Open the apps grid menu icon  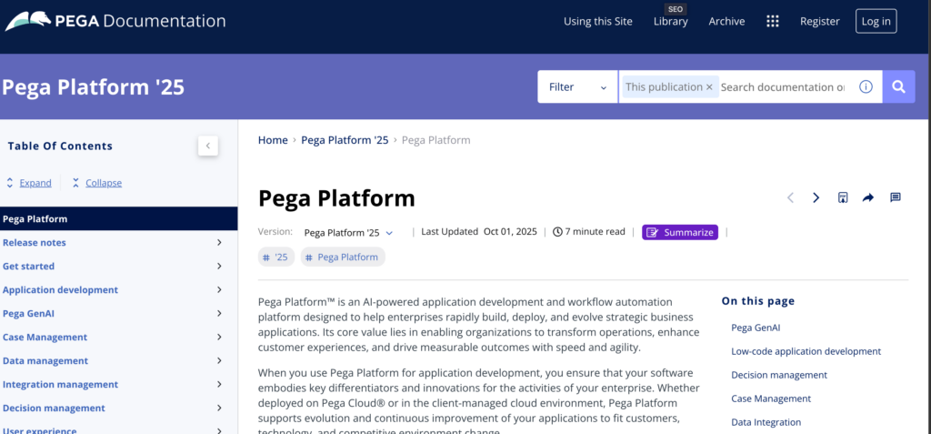(773, 22)
